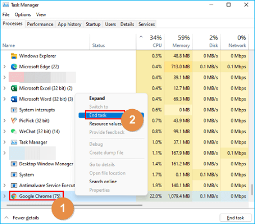The image size is (255, 224).
Task: Expand the Google Chrome (75) group
Action: coord(5,196)
